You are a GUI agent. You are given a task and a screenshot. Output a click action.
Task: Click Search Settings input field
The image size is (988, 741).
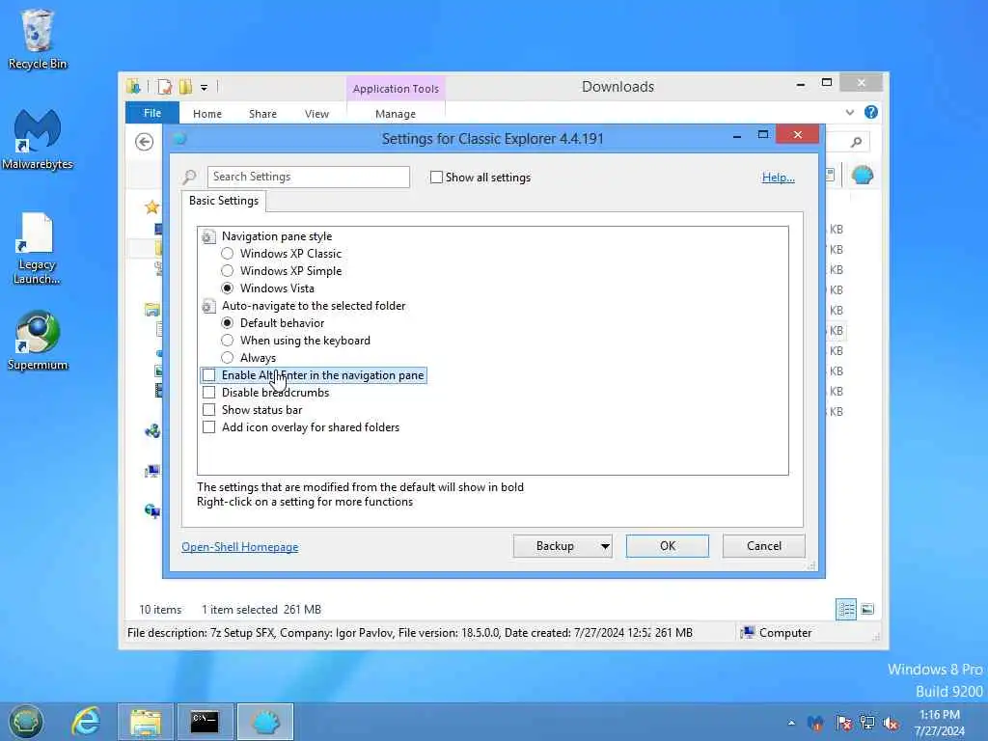tap(309, 178)
